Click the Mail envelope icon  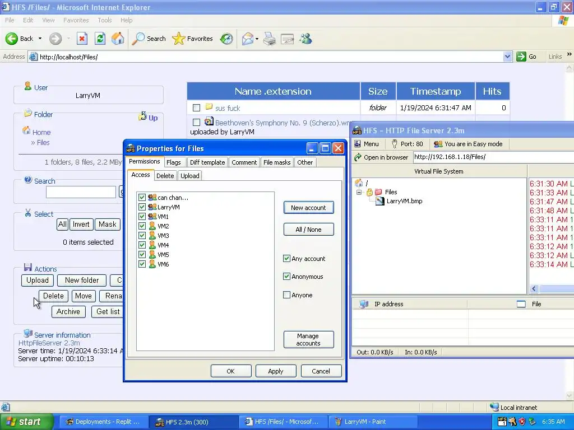248,39
